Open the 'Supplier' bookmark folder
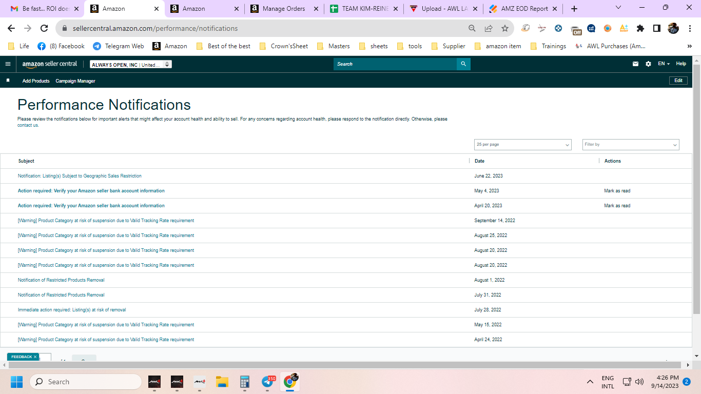Viewport: 701px width, 394px height. pos(449,46)
